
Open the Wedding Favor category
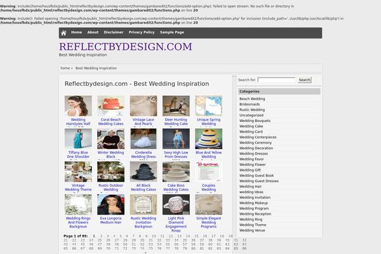[x=251, y=159]
